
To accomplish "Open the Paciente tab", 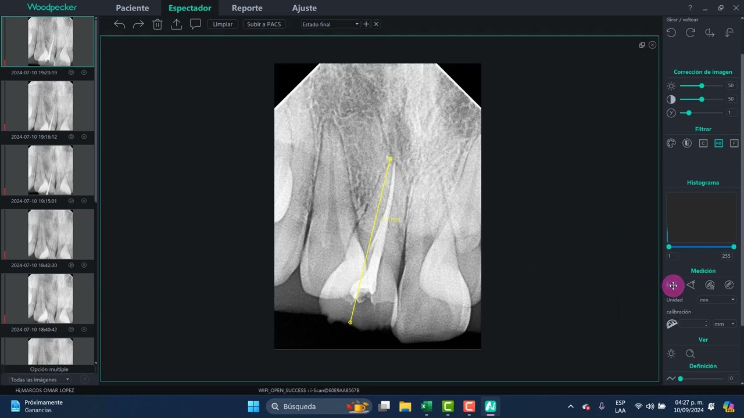I will point(133,8).
